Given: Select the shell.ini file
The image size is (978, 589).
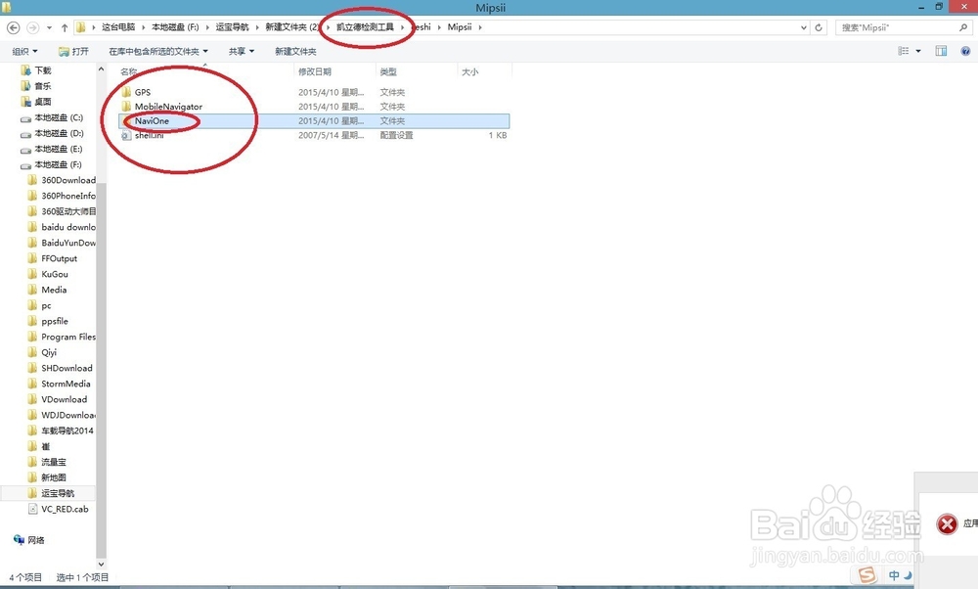Looking at the screenshot, I should coord(149,135).
